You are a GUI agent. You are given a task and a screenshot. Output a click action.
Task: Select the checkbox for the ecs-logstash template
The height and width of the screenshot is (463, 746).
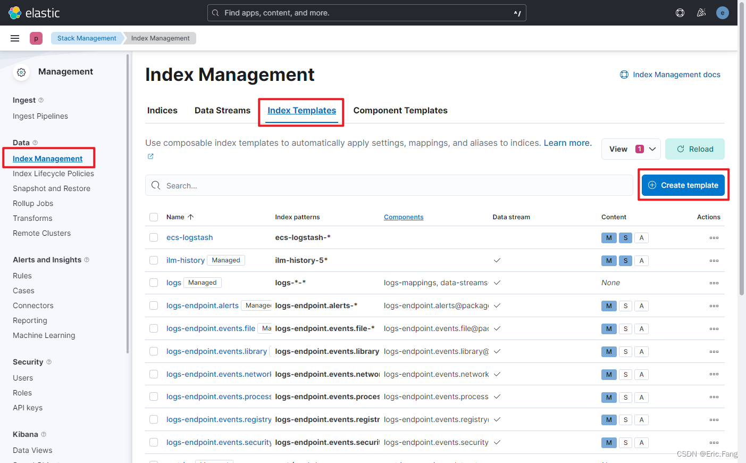pyautogui.click(x=154, y=237)
